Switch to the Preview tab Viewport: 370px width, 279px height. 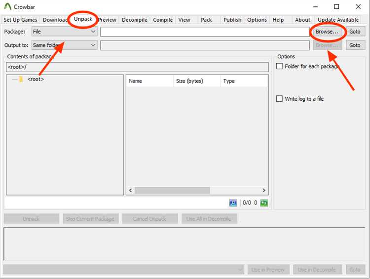[108, 20]
